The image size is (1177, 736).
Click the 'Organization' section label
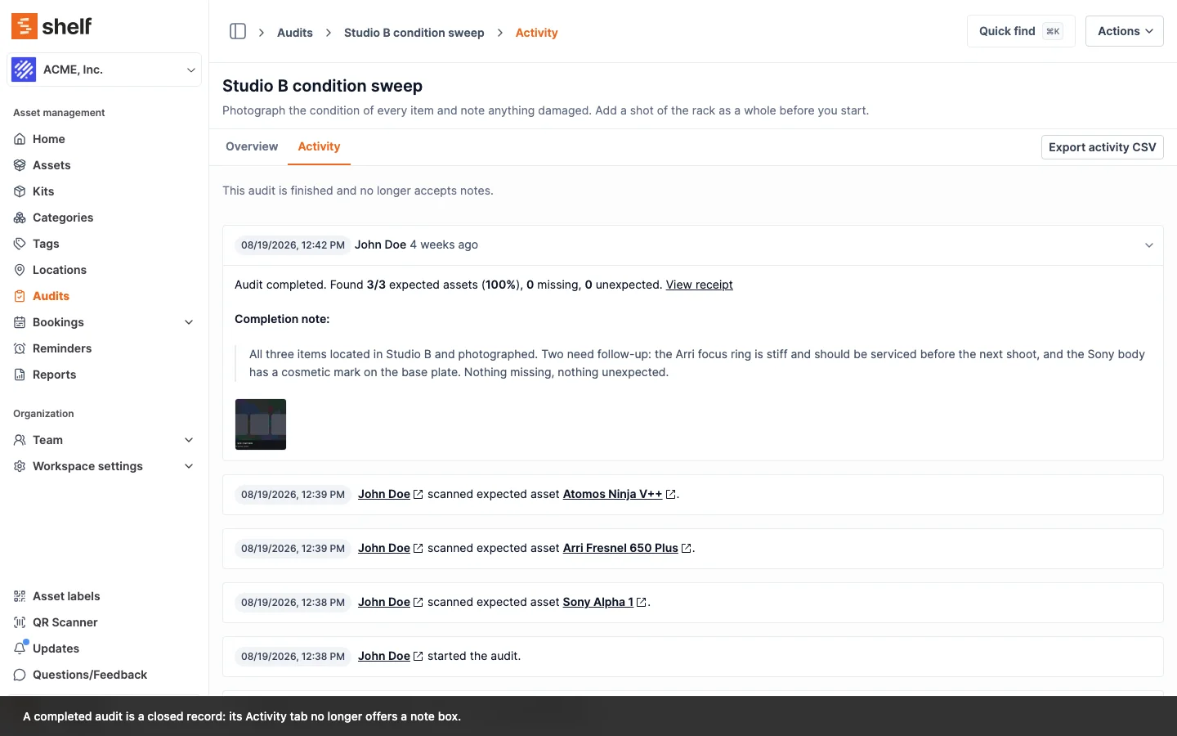tap(43, 414)
